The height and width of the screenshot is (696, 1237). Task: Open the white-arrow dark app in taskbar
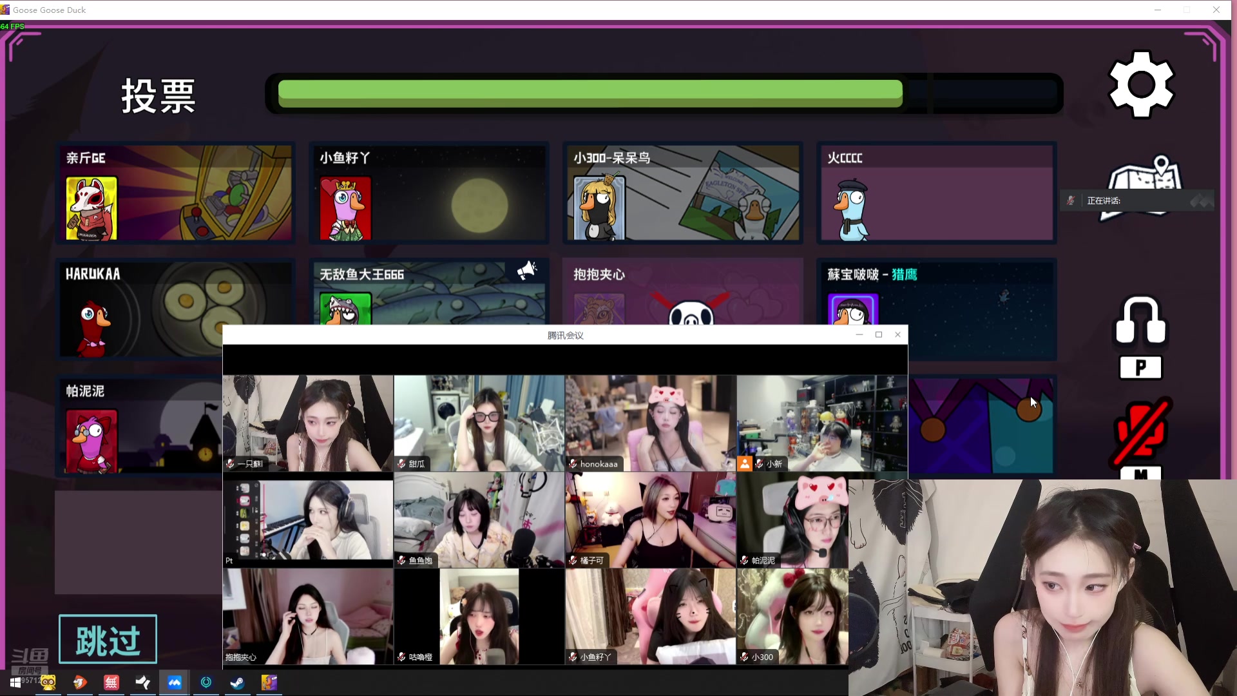click(x=143, y=682)
